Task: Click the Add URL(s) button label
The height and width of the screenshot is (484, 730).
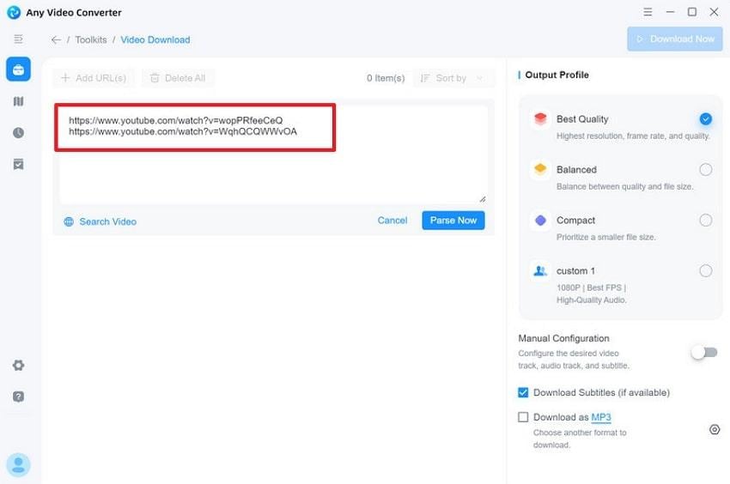Action: (x=100, y=78)
